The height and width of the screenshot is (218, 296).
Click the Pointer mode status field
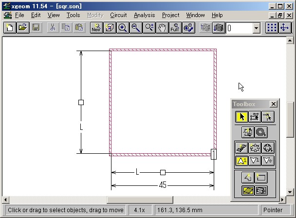276,210
